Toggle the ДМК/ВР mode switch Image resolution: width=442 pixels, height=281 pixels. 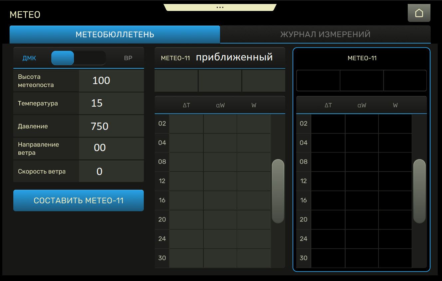(x=78, y=58)
